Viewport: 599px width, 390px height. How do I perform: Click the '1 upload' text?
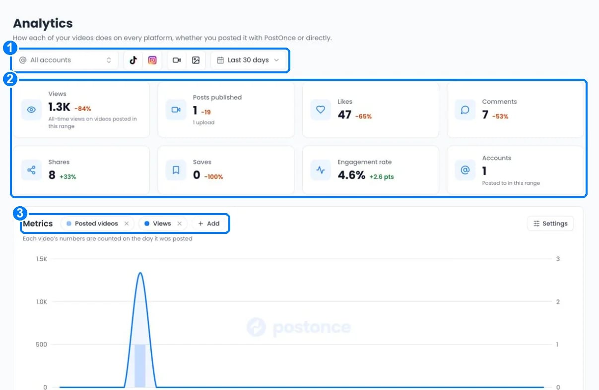pos(203,122)
